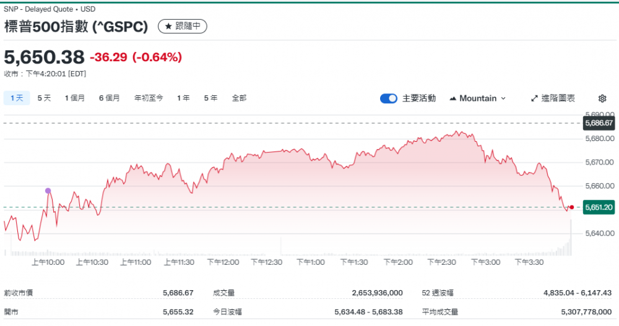Click the expand arrows advanced chart icon

[x=535, y=98]
